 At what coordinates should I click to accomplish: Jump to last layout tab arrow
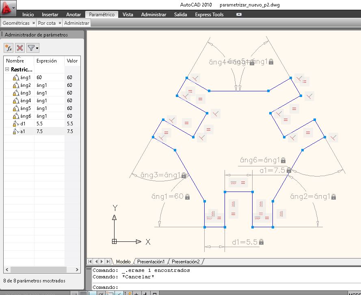(108, 261)
